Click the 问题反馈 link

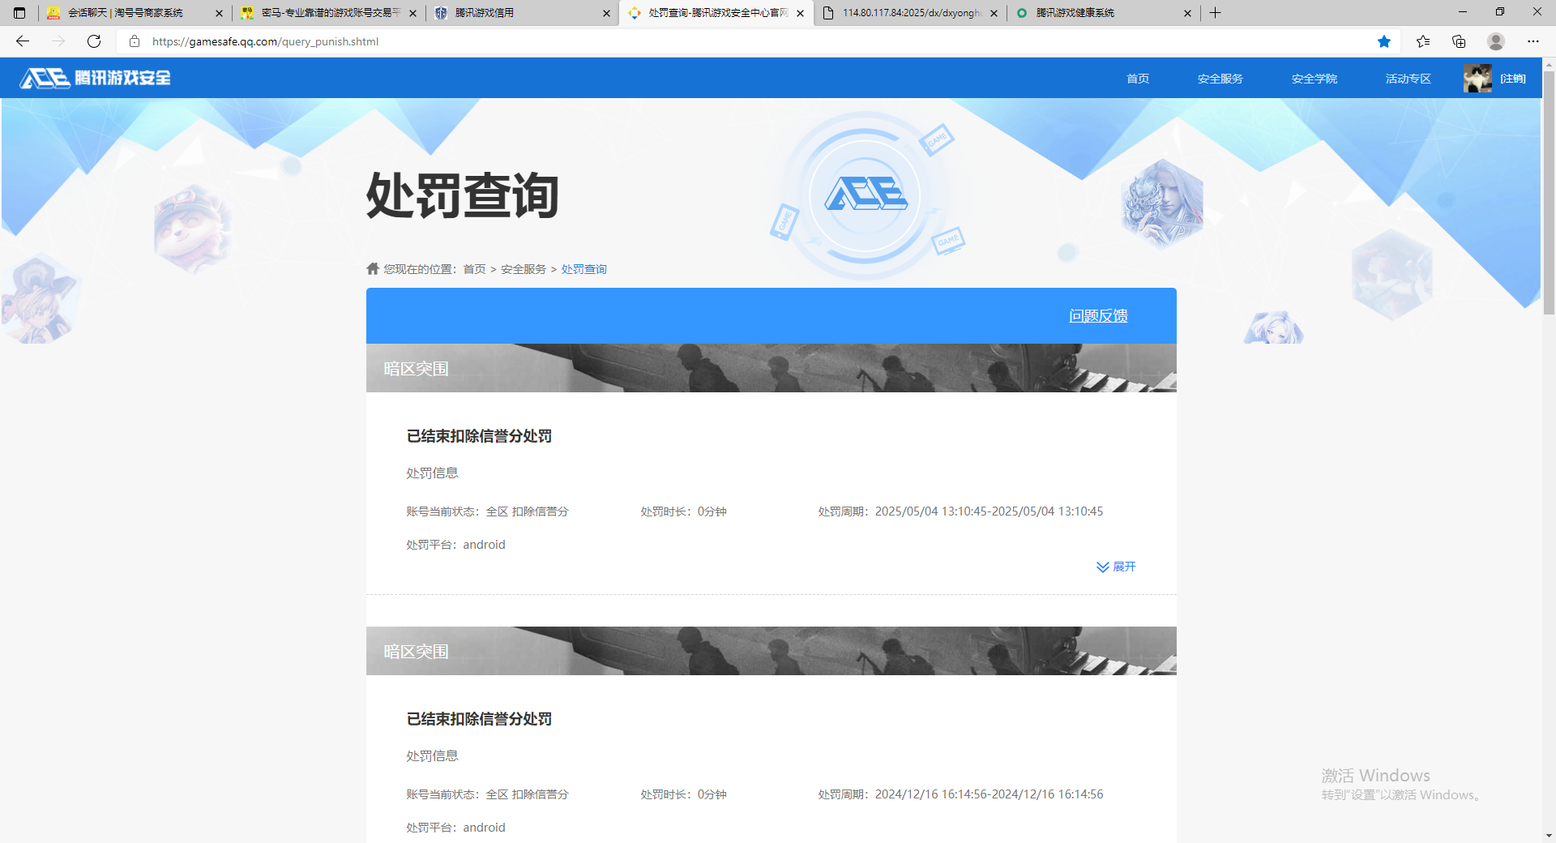pyautogui.click(x=1098, y=316)
